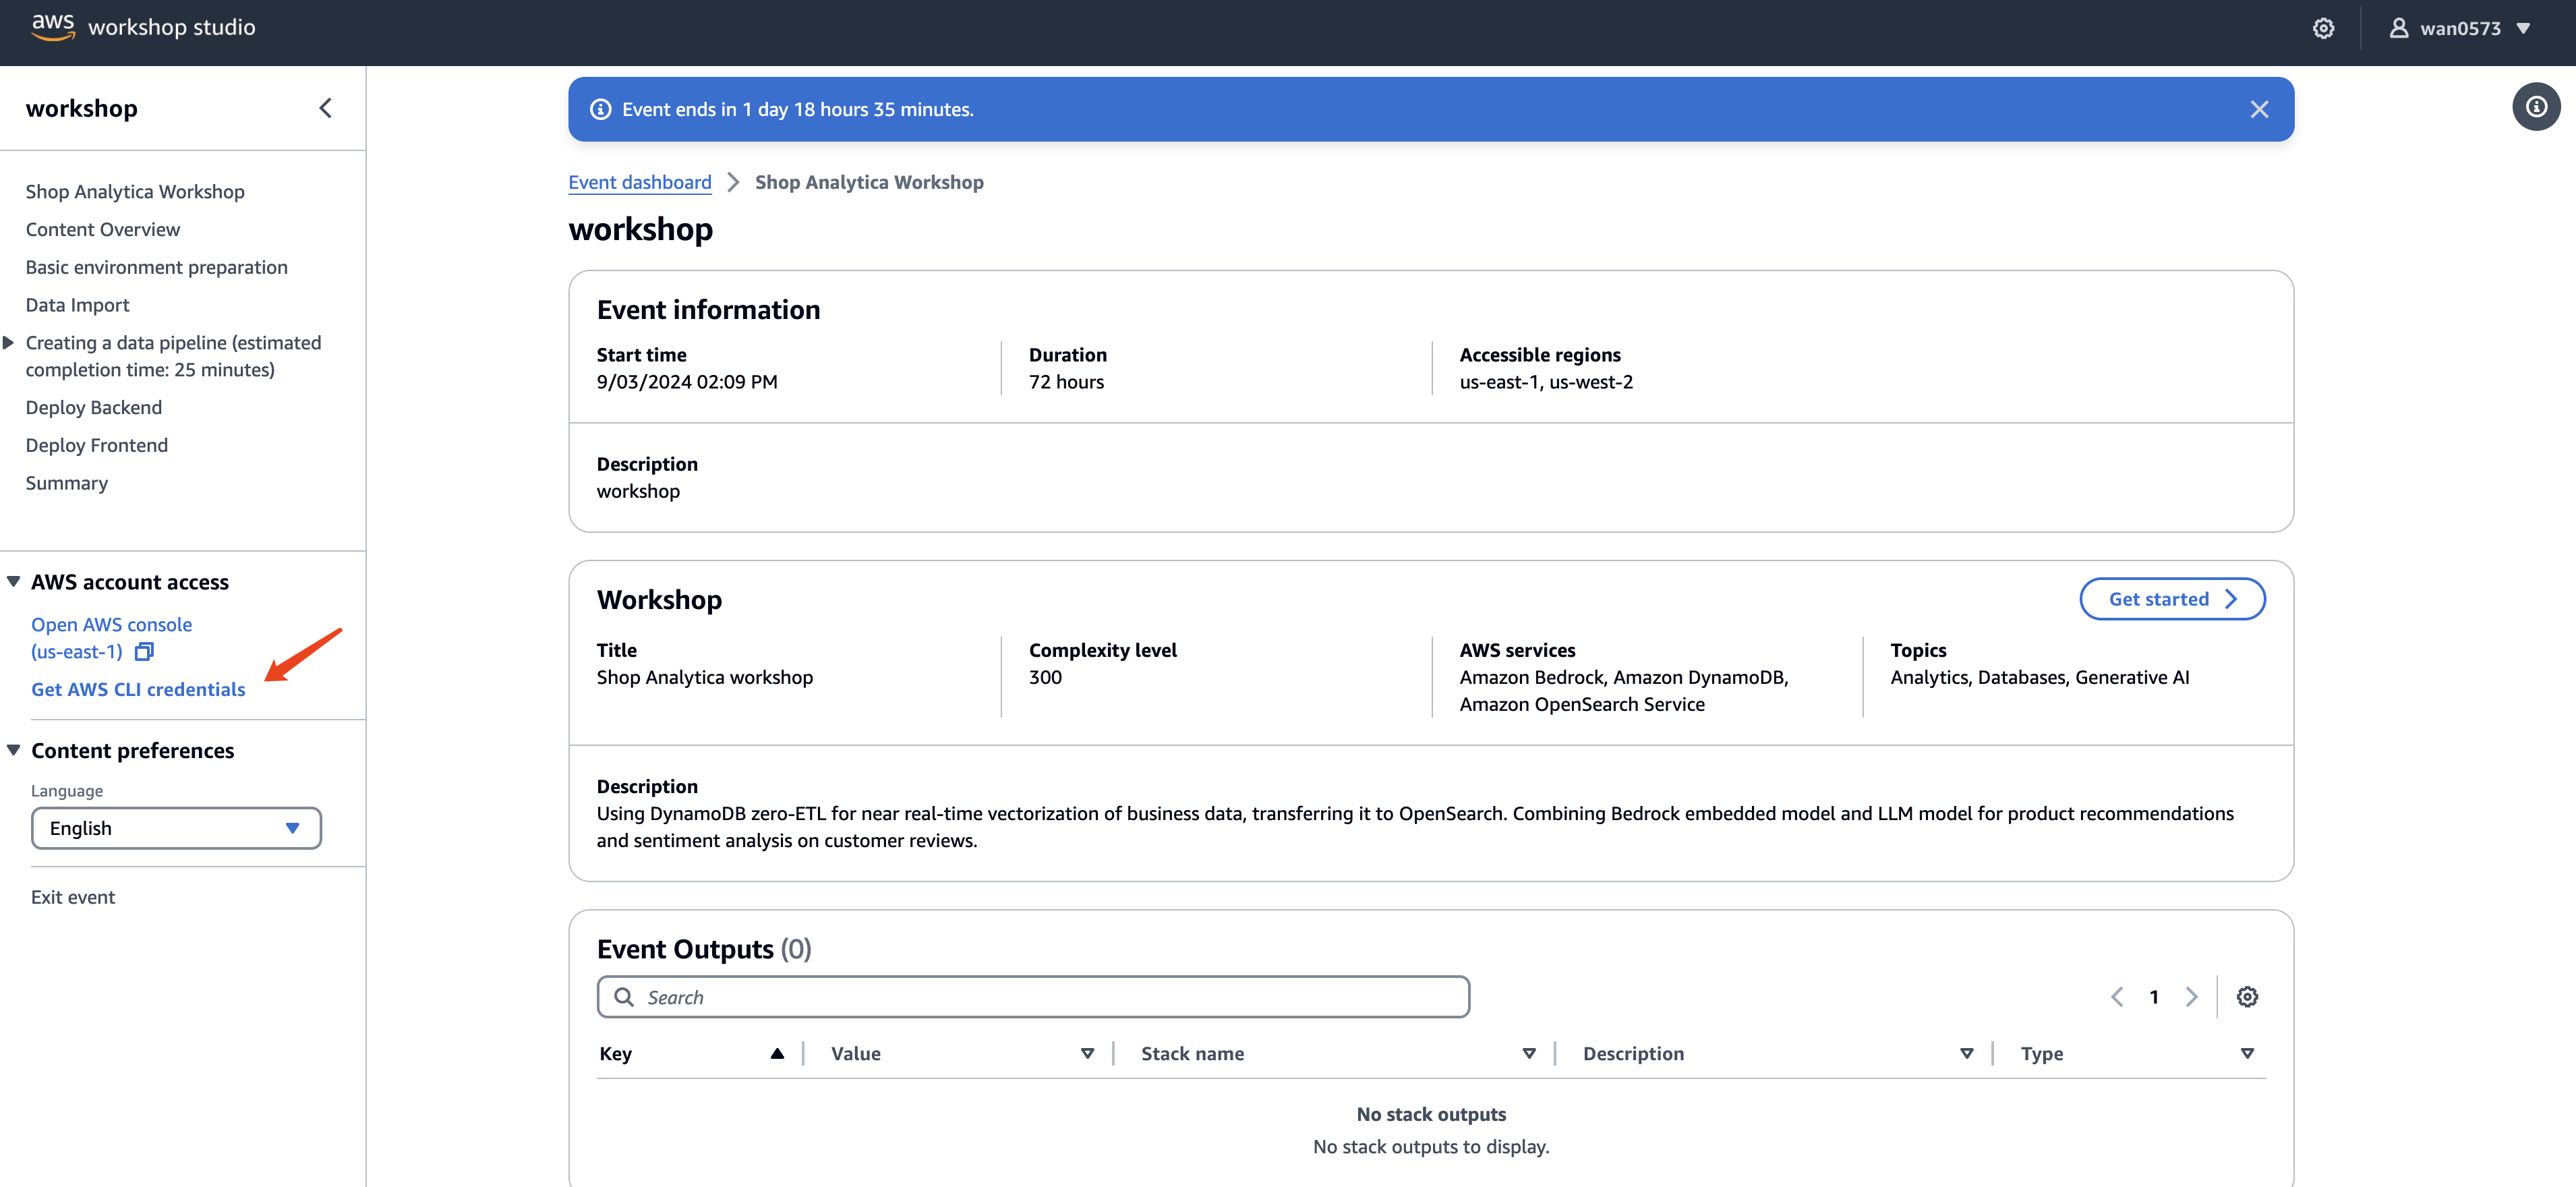Click the Event dashboard breadcrumb link
2576x1187 pixels.
pos(639,182)
